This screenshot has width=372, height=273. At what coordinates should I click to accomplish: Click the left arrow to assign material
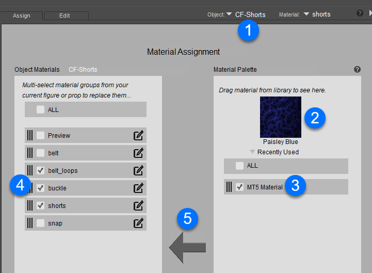click(x=187, y=248)
